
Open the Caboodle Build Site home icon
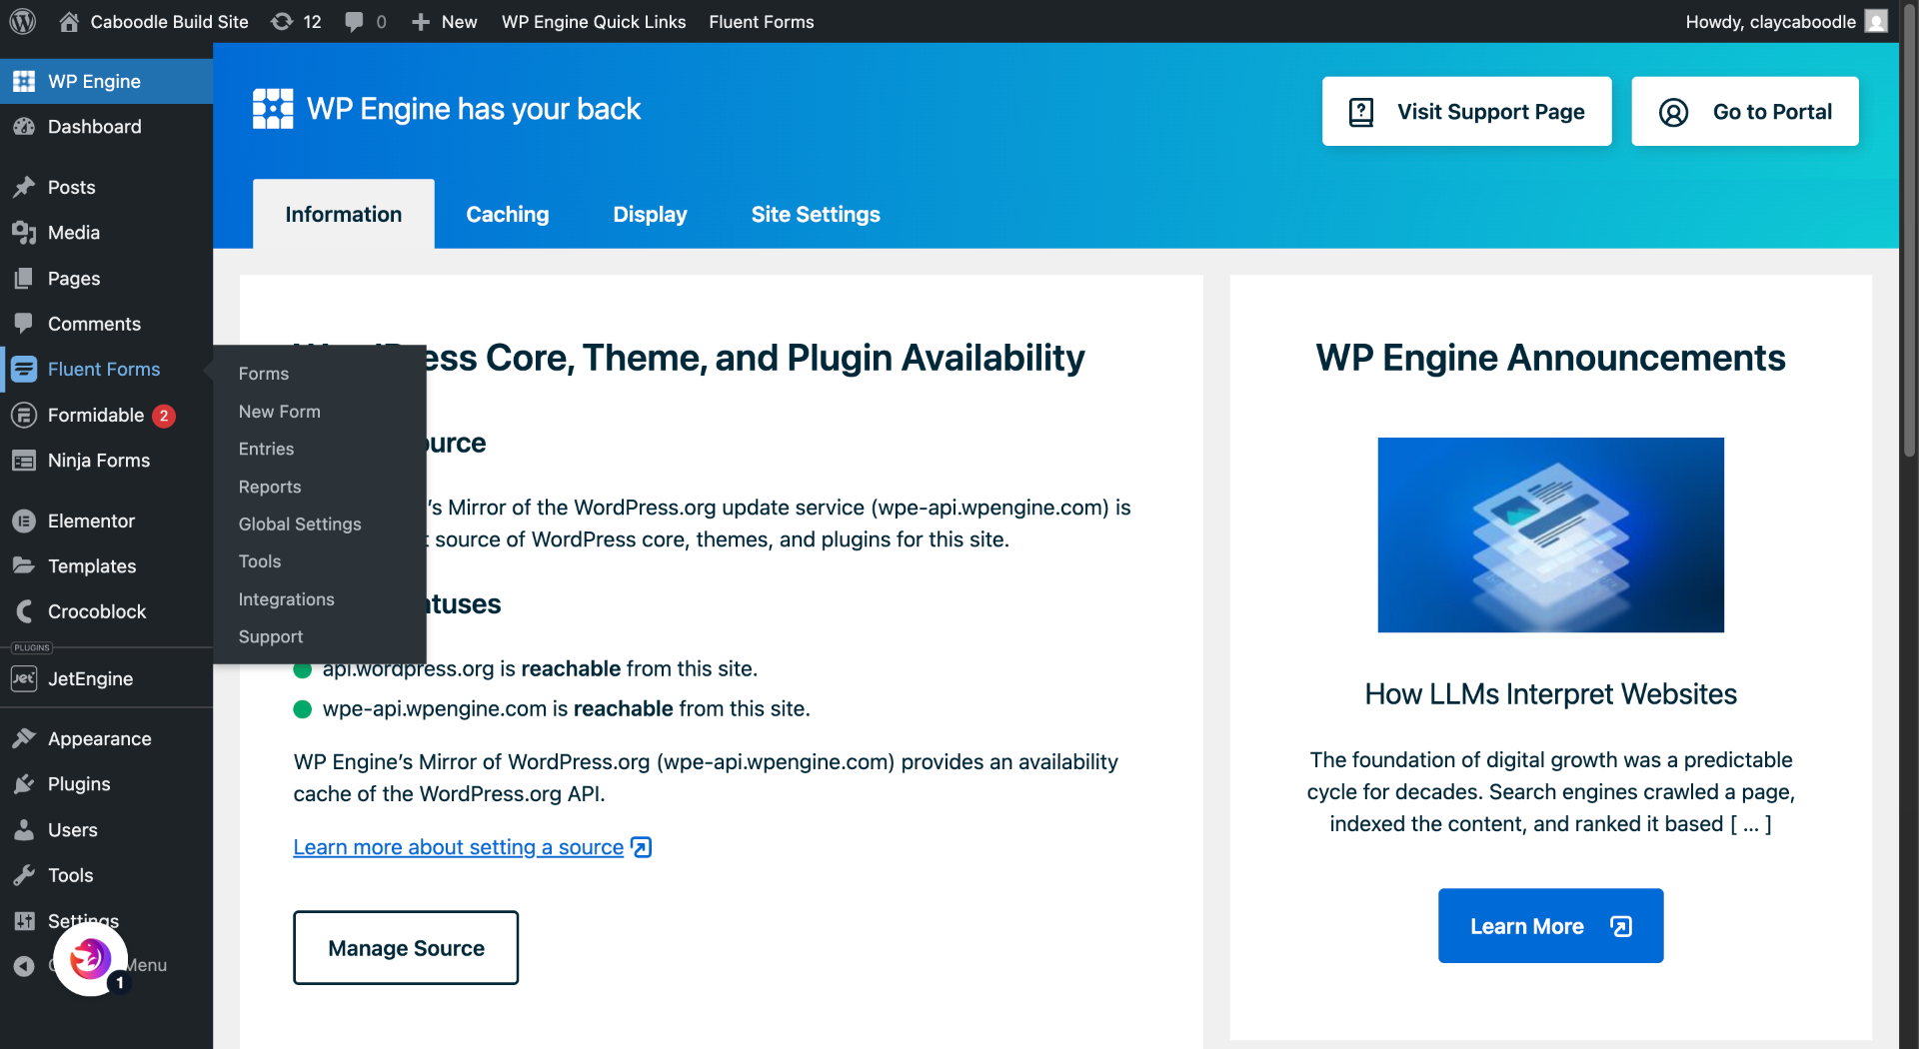coord(69,21)
